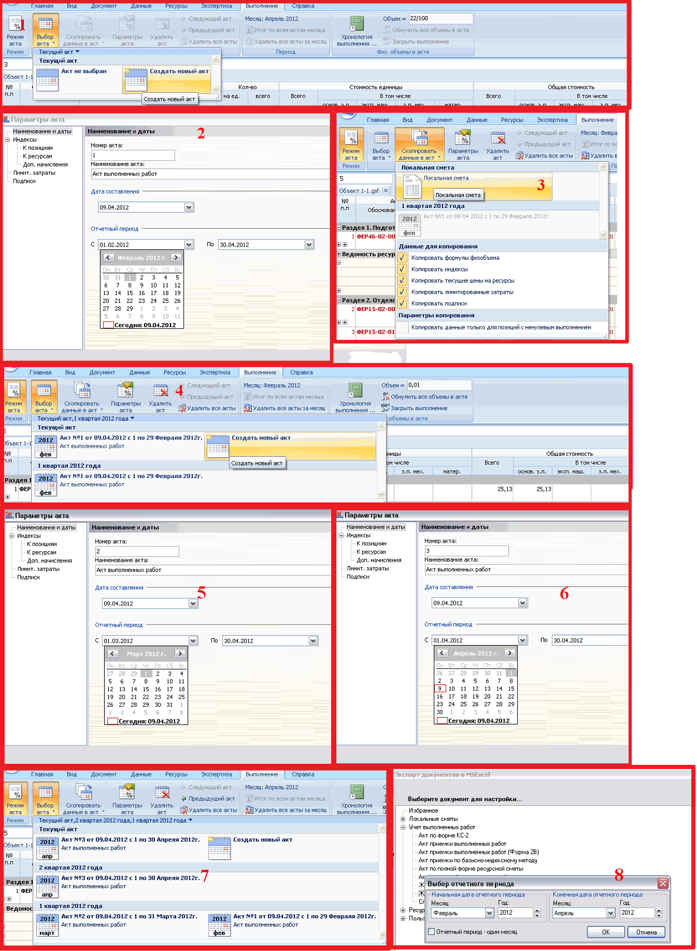697x951 pixels.
Task: Click Хронология выполнения beside Объем 22/100 field
Action: [x=357, y=31]
